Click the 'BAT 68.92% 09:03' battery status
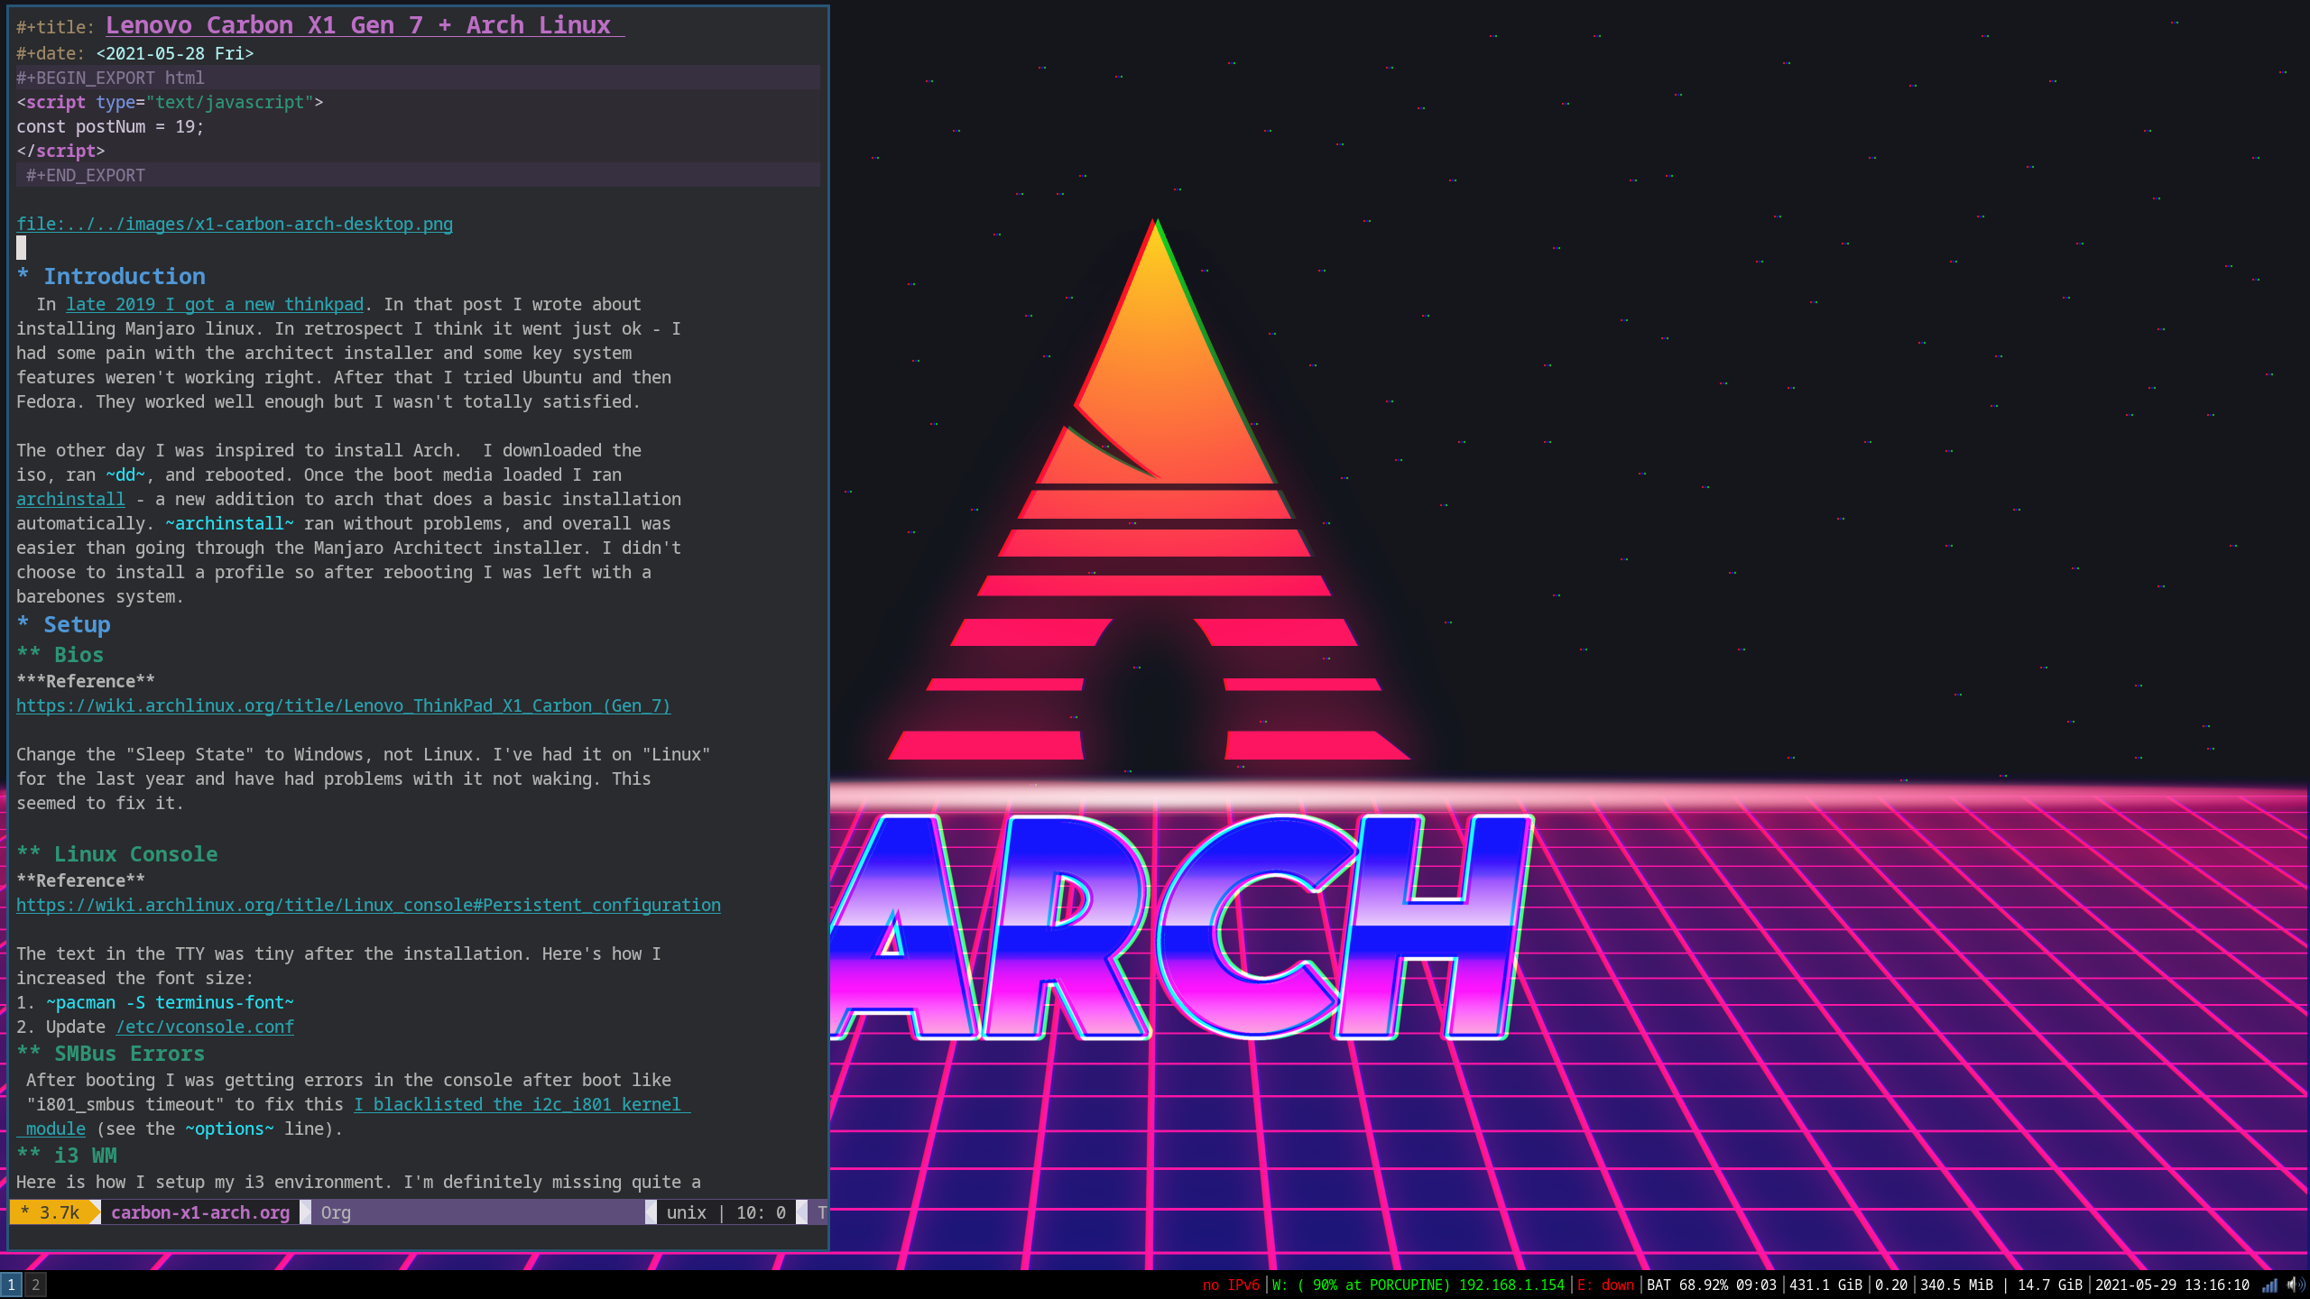Image resolution: width=2310 pixels, height=1299 pixels. pos(1711,1285)
